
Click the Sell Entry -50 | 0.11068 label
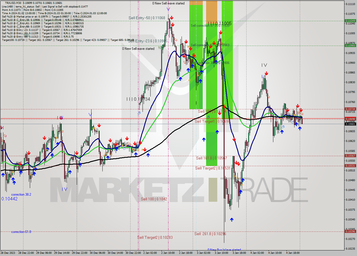click(147, 18)
